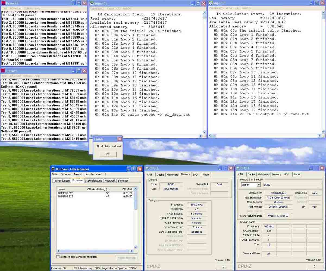
Task: Click the title icon of CPU-Z SPD window
Action: [238, 168]
